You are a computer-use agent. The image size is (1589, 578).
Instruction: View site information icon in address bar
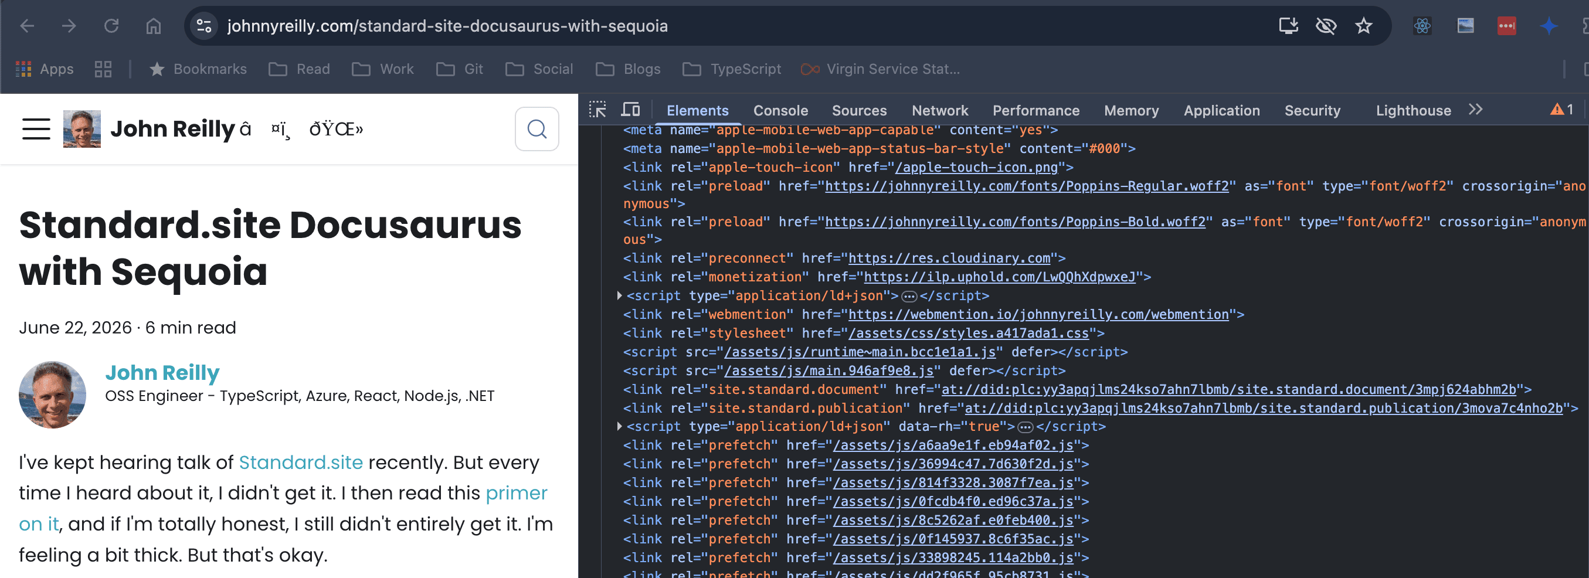[203, 26]
